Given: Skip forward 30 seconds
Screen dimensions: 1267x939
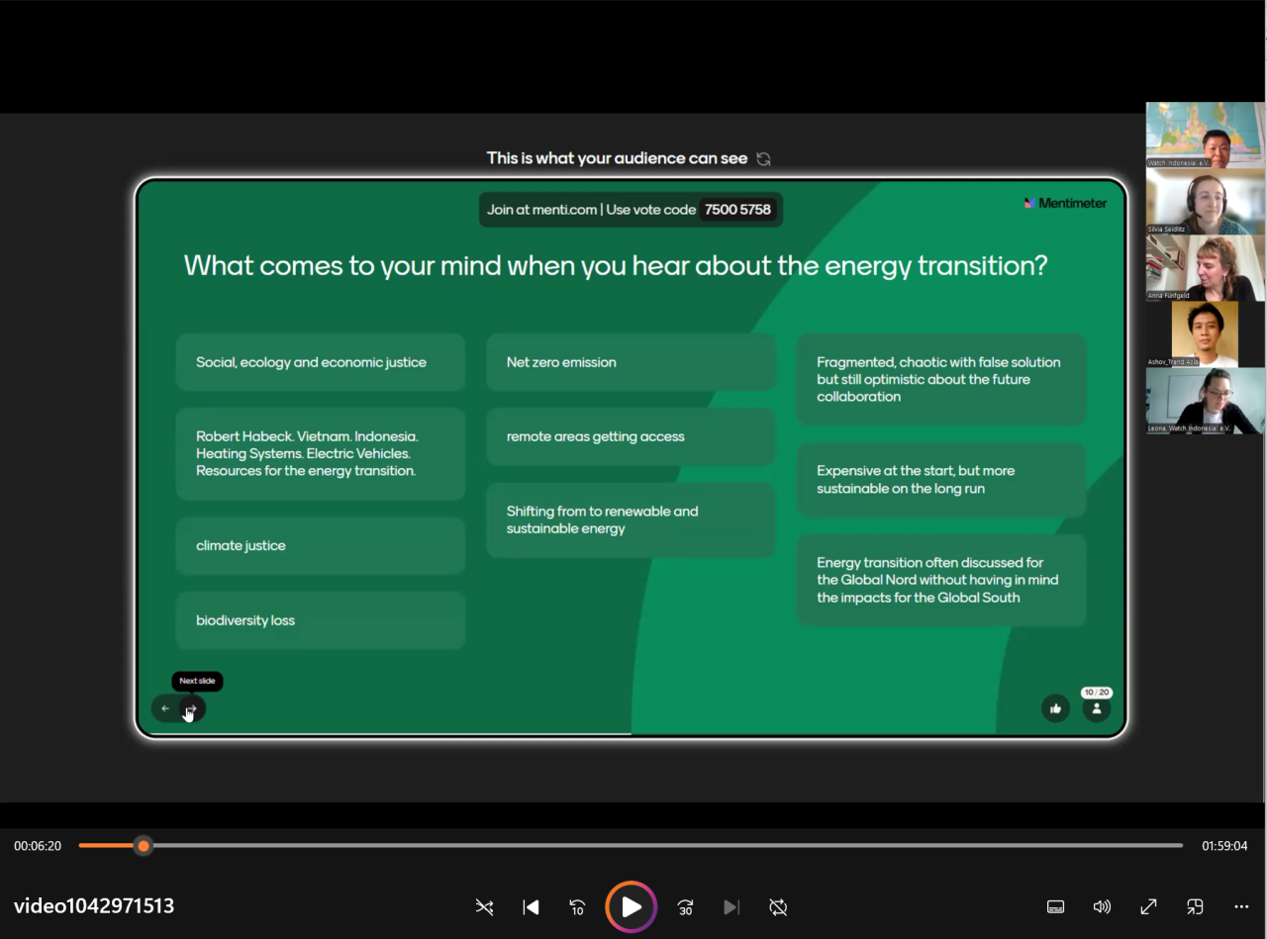Looking at the screenshot, I should (685, 907).
